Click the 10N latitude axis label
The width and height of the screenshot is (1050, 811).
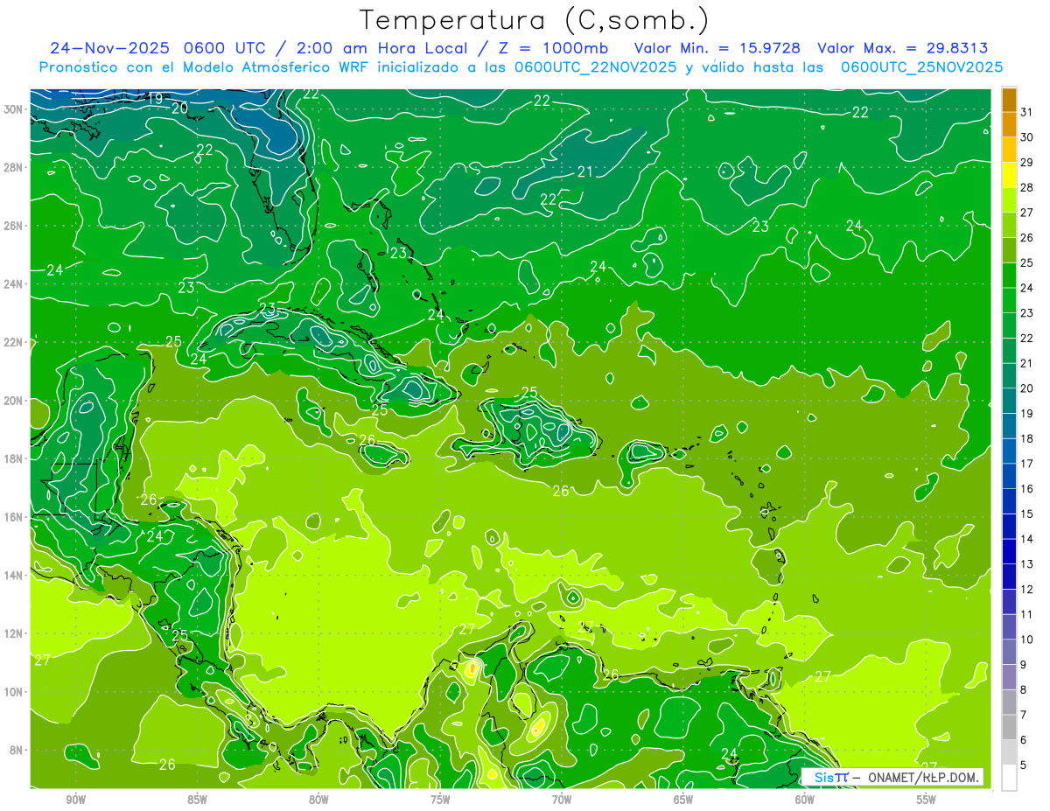(15, 692)
